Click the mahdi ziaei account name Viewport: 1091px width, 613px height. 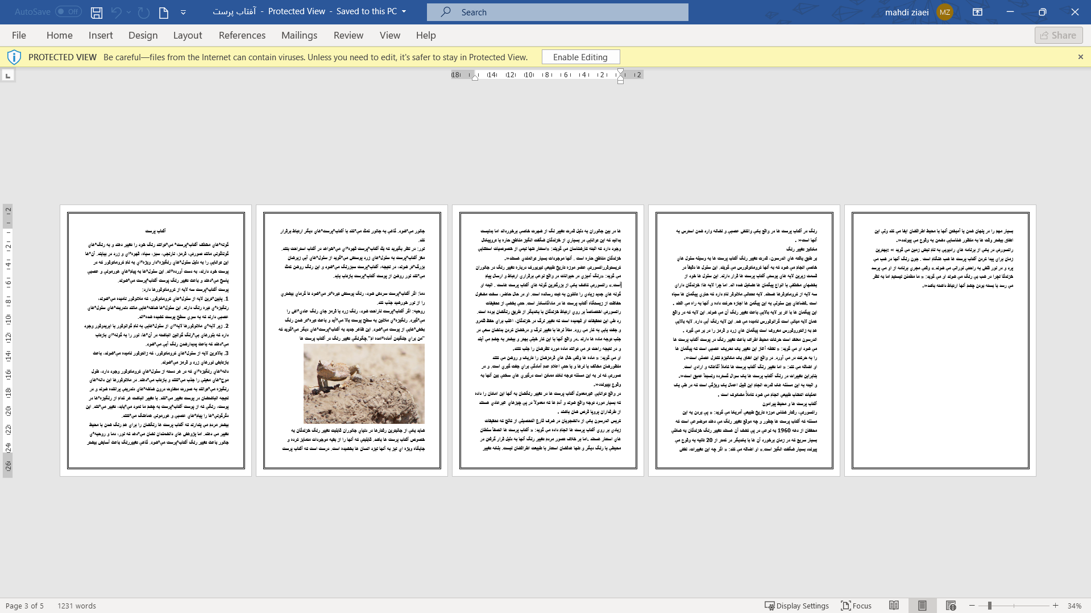pos(907,12)
